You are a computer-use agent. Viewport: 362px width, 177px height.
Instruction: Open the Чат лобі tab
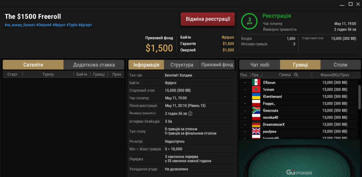(260, 65)
